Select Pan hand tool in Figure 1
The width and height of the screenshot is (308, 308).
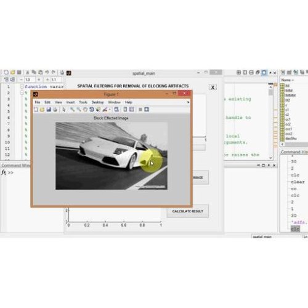[85, 110]
